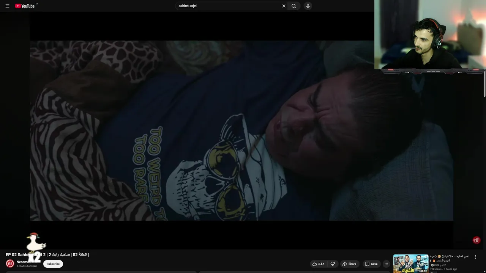Image resolution: width=486 pixels, height=273 pixels.
Task: Subscribe to the Nessma channel
Action: tap(53, 264)
